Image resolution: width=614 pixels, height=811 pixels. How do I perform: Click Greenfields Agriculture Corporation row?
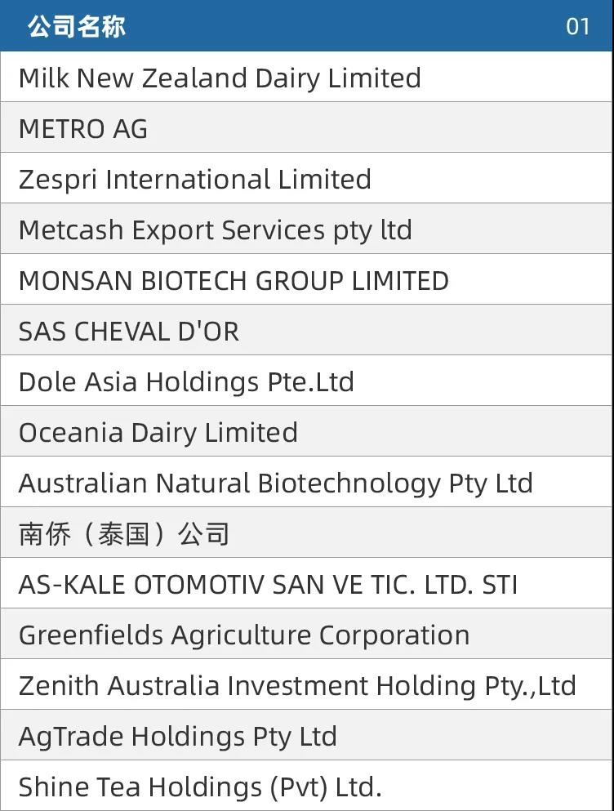(307, 634)
